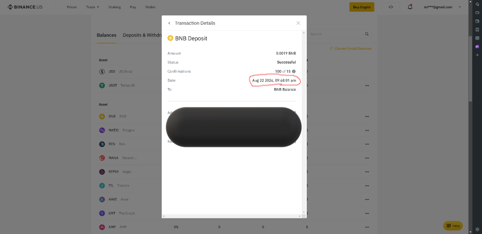Click the Successful status text
This screenshot has width=482, height=234.
(286, 62)
